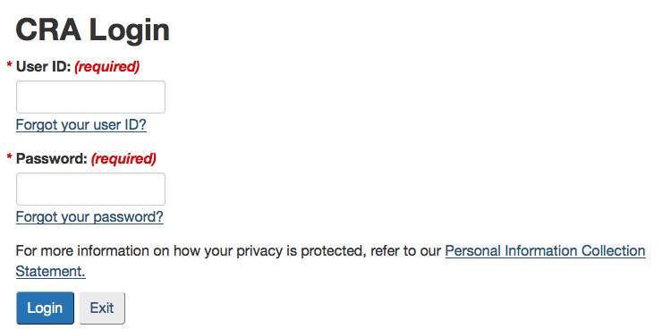
Task: Click the 'User ID:' field label
Action: click(44, 67)
